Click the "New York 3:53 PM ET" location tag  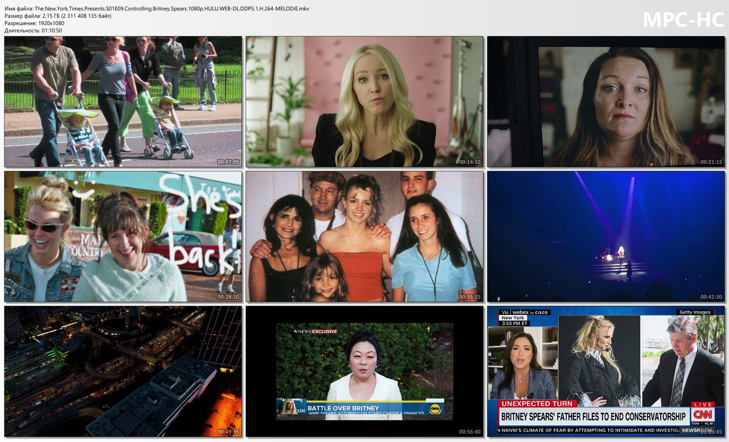point(514,321)
